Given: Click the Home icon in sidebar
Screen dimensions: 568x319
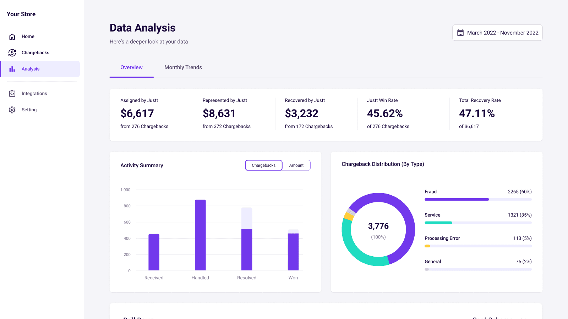Looking at the screenshot, I should point(12,37).
